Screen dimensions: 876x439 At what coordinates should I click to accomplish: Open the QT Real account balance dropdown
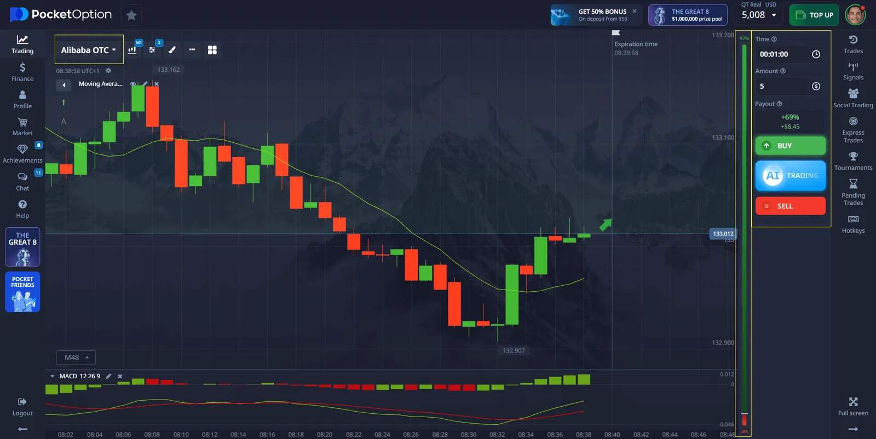coord(759,15)
